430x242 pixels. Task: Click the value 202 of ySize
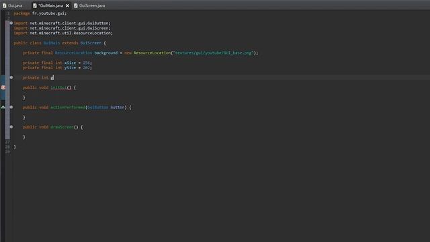point(86,67)
